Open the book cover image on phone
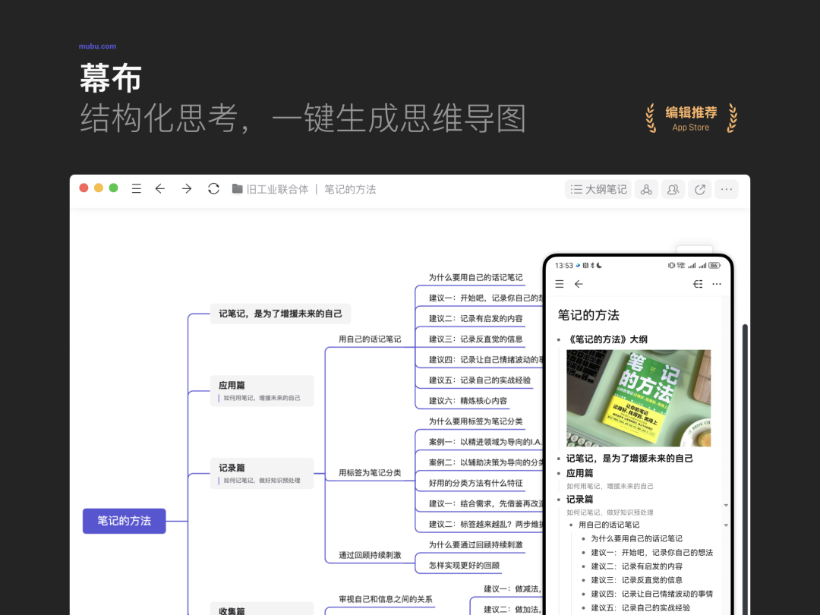 [x=639, y=398]
